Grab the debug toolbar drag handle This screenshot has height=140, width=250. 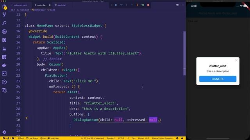coord(112,5)
